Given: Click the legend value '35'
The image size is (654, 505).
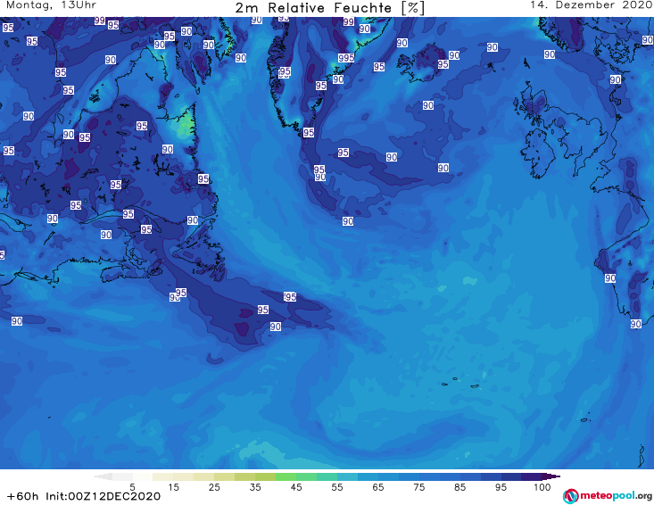Looking at the screenshot, I should pos(255,487).
